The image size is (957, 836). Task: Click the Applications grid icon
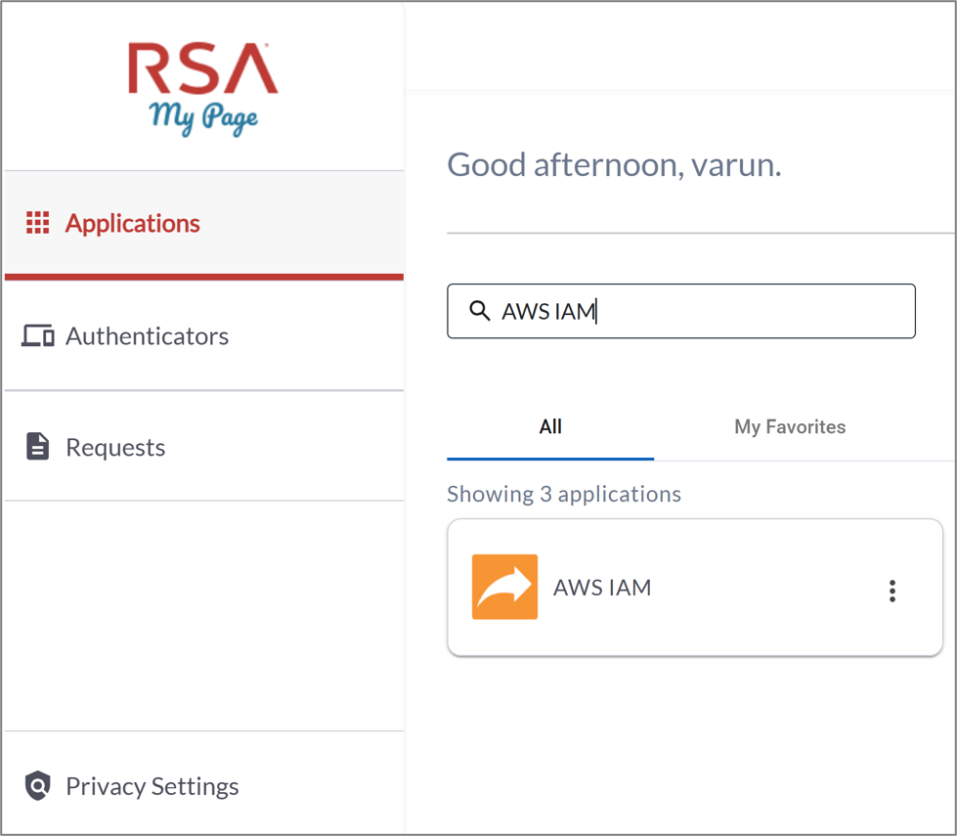38,223
